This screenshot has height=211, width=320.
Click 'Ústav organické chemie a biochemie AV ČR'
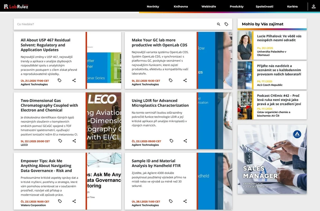click(273, 114)
